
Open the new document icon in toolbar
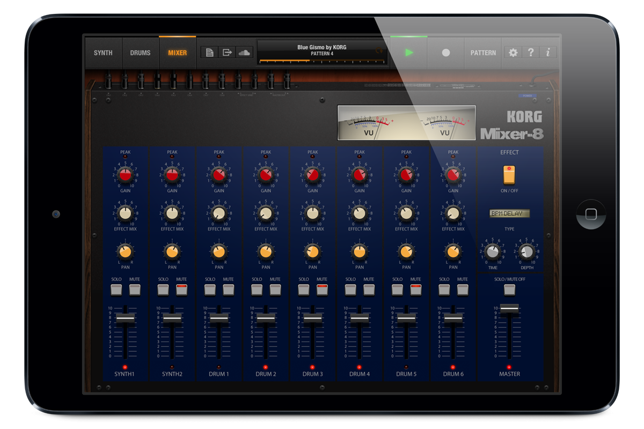tap(210, 53)
